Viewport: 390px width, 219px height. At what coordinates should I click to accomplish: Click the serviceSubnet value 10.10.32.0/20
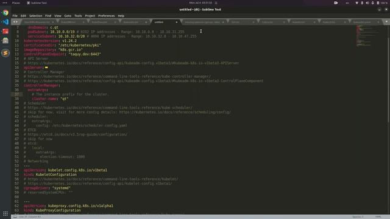coord(71,36)
